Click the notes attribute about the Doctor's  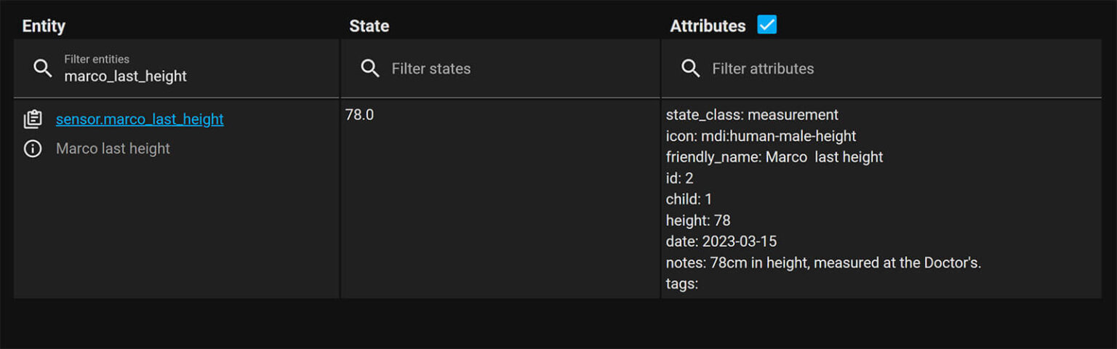pyautogui.click(x=823, y=262)
